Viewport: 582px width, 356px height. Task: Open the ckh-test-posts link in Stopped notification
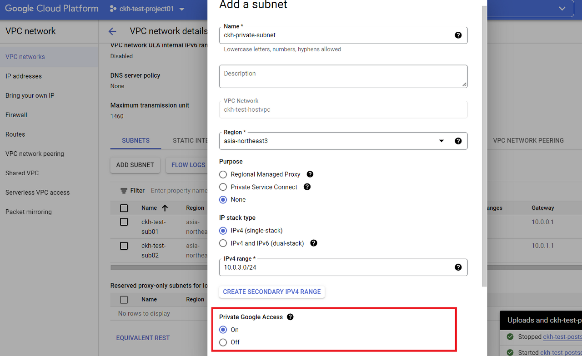click(x=562, y=337)
